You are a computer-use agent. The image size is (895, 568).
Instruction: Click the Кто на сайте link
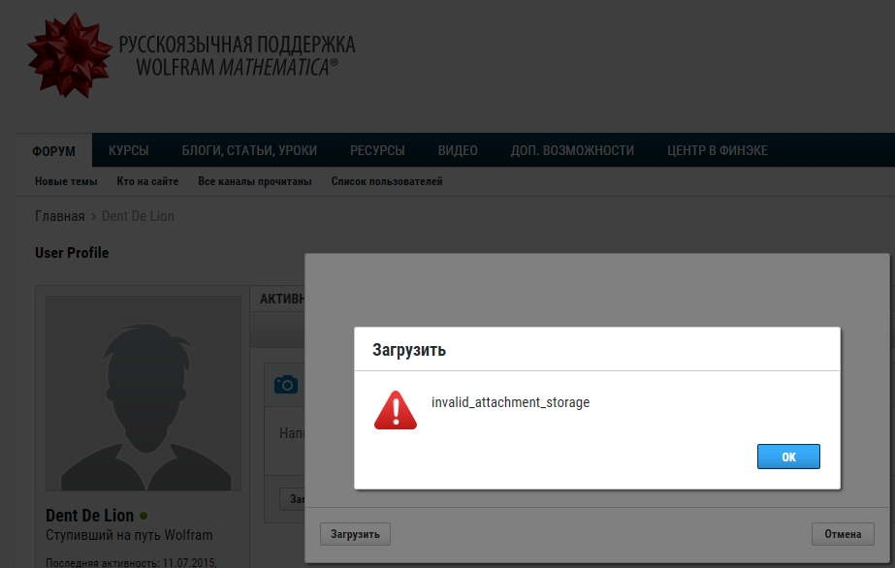click(147, 181)
